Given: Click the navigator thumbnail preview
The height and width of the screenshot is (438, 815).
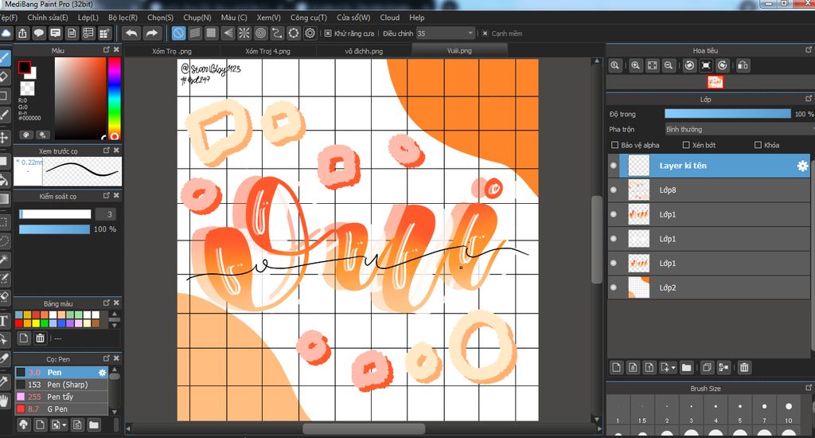Looking at the screenshot, I should click(716, 82).
